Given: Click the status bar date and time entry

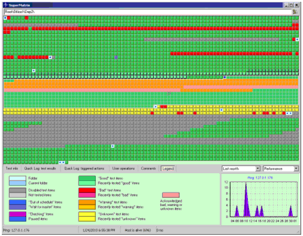Looking at the screenshot, I should [99, 231].
